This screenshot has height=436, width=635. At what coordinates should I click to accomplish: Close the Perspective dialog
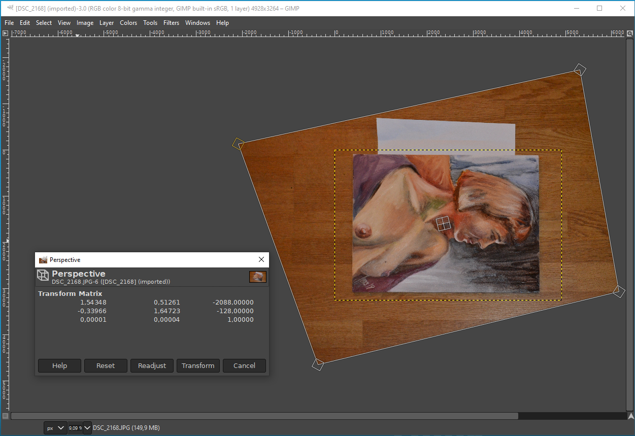coord(261,259)
